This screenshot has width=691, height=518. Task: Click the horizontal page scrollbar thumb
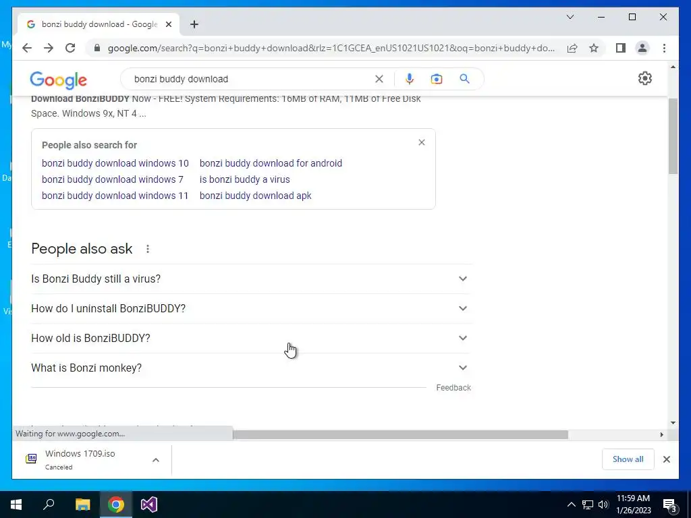[400, 435]
